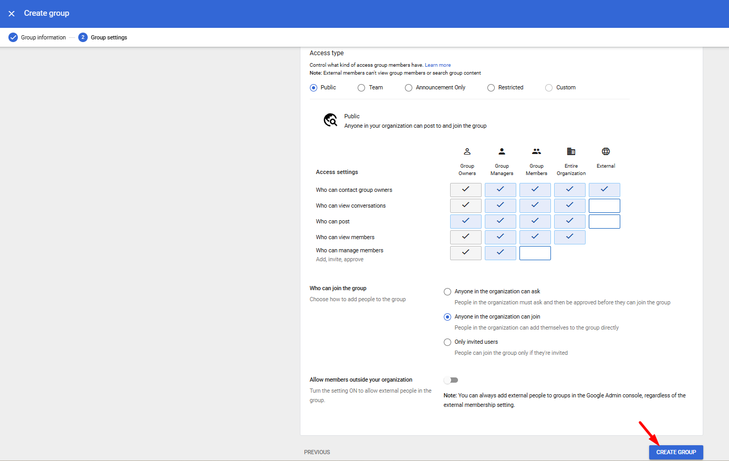Click the Group Owners person icon

click(467, 151)
